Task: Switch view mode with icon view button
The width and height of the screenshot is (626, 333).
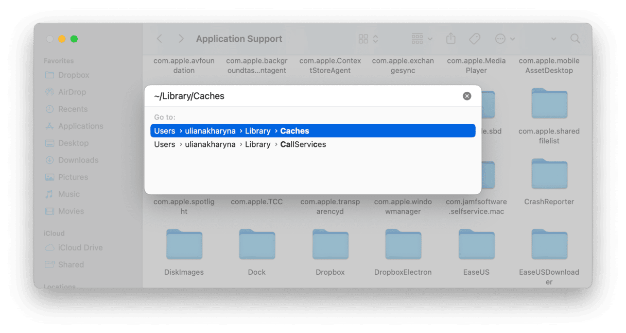Action: 368,39
